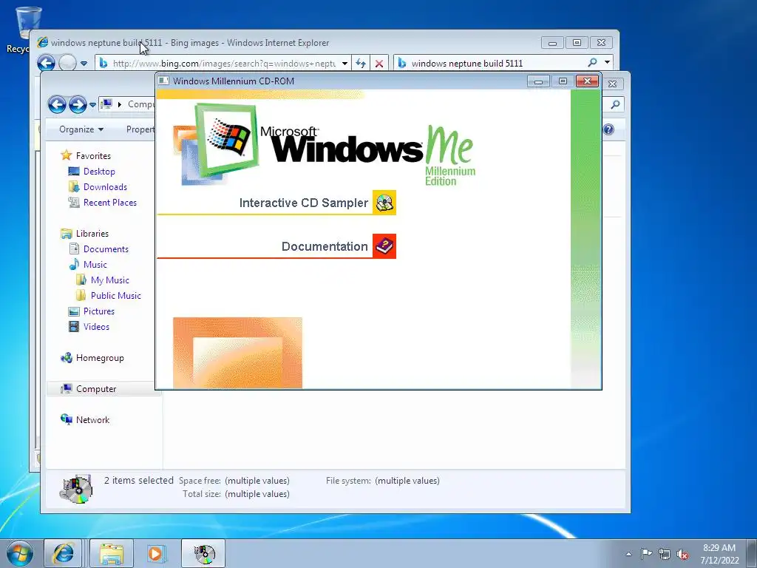Screen dimensions: 757x568
Task: Show hidden system tray icons
Action: pos(628,554)
